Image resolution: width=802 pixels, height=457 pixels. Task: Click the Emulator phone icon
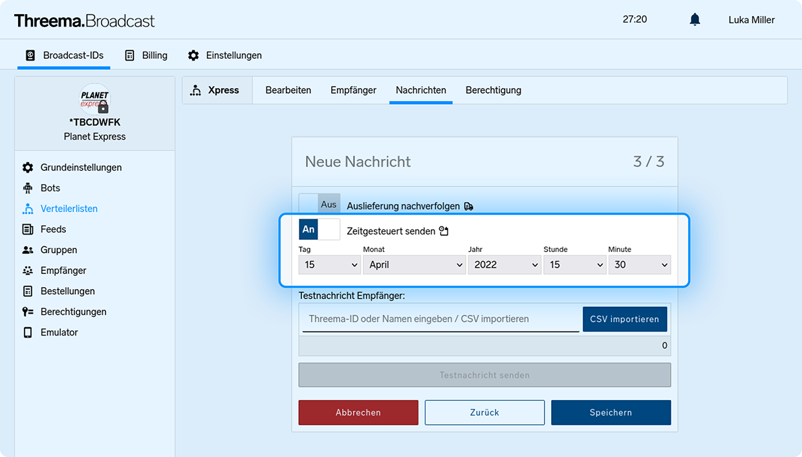[28, 332]
